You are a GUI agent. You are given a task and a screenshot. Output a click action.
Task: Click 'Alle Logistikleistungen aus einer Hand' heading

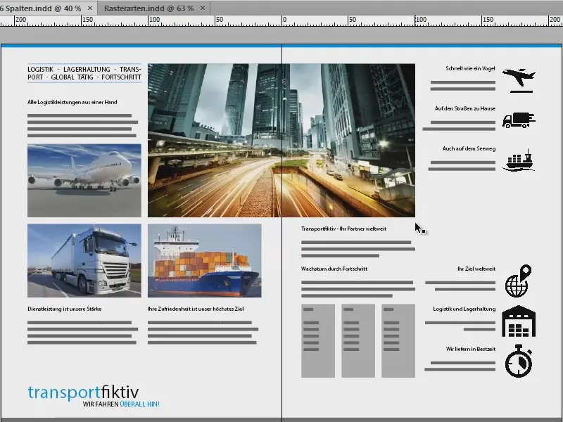[72, 102]
